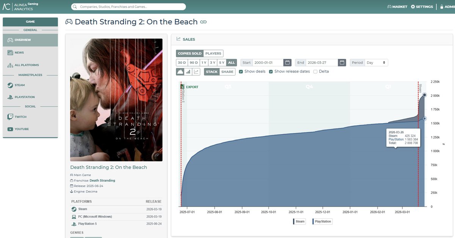Uncheck the Show deals checkbox

pyautogui.click(x=241, y=71)
